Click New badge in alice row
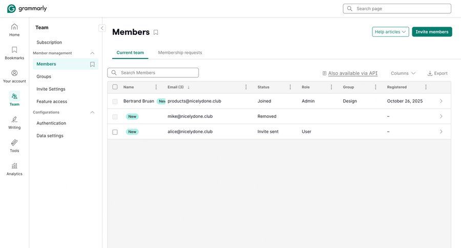The width and height of the screenshot is (461, 248). point(132,132)
